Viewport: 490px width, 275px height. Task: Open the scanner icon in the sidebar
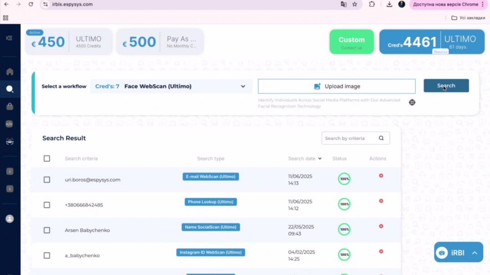[10, 142]
